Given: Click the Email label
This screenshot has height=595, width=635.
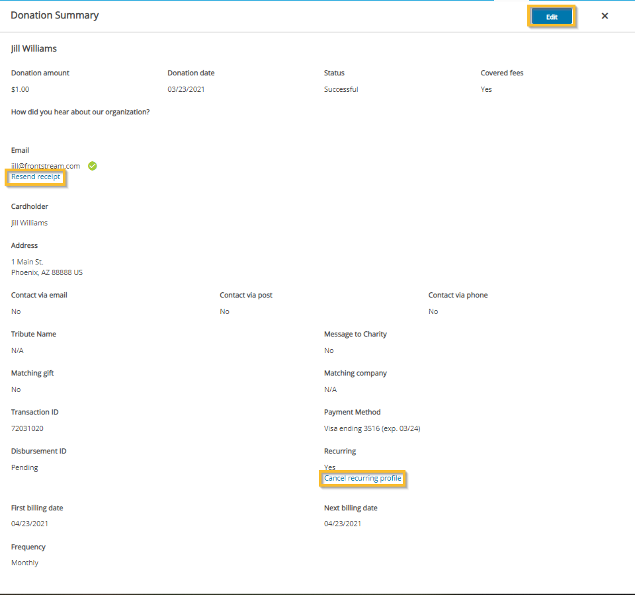Looking at the screenshot, I should [20, 150].
